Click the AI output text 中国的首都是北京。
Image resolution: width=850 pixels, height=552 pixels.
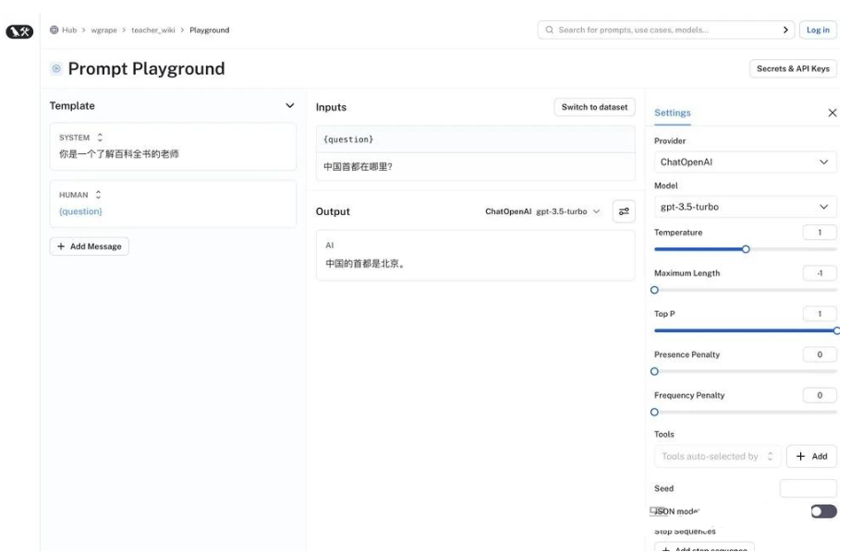pyautogui.click(x=365, y=264)
